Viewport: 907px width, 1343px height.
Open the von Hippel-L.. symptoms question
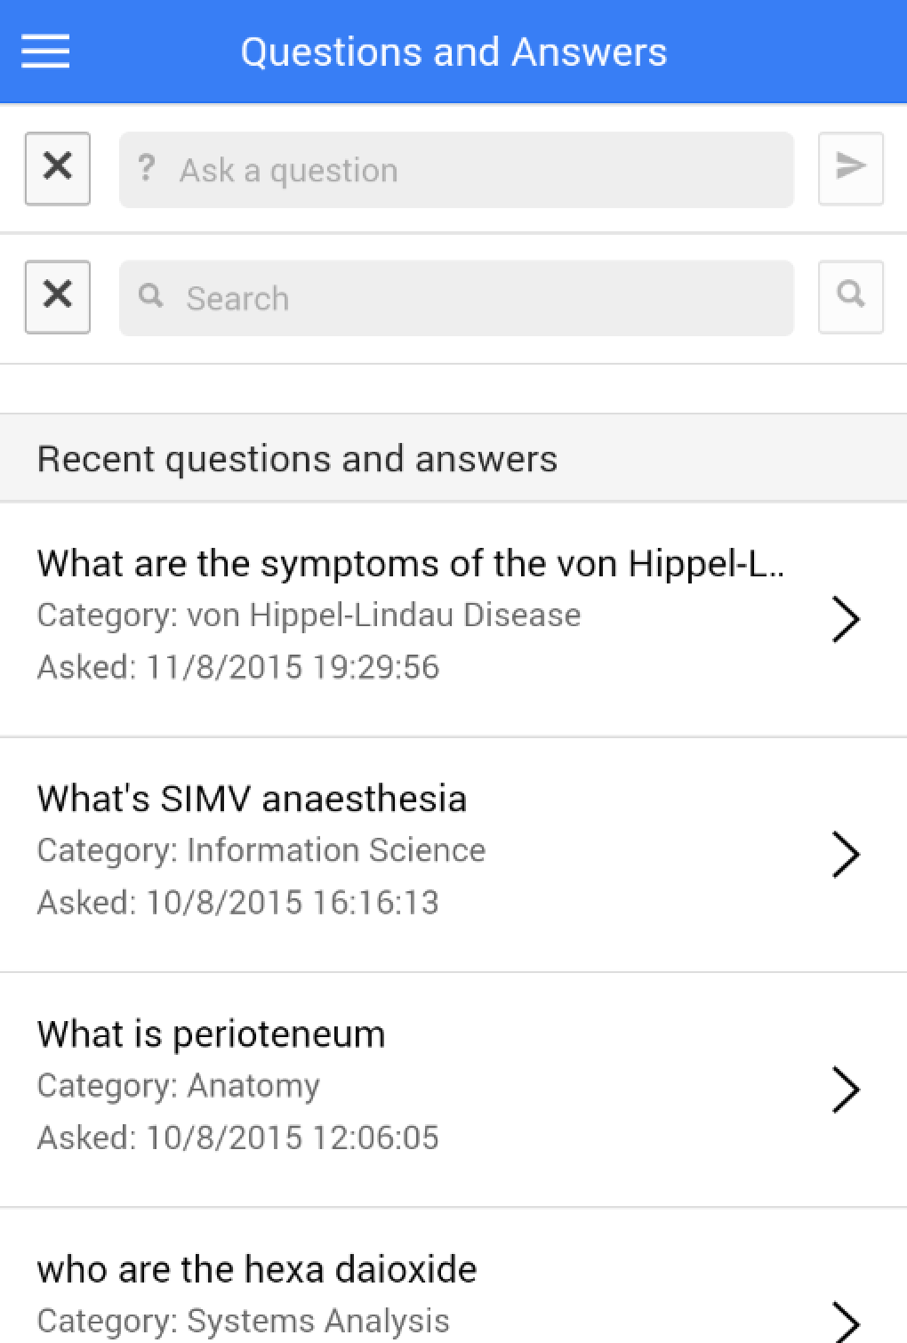click(410, 564)
